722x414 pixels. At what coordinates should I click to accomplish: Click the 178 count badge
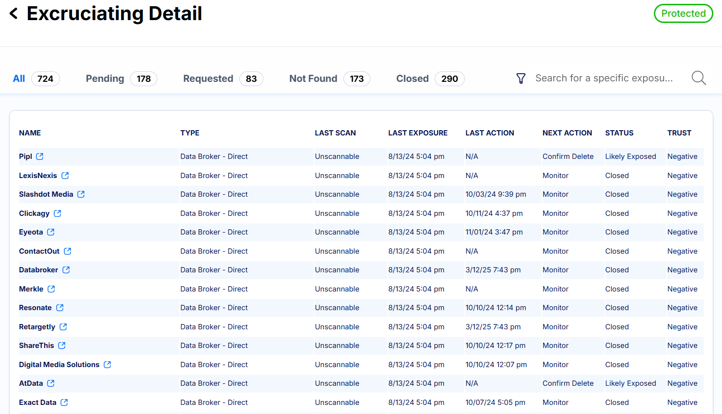pyautogui.click(x=144, y=78)
